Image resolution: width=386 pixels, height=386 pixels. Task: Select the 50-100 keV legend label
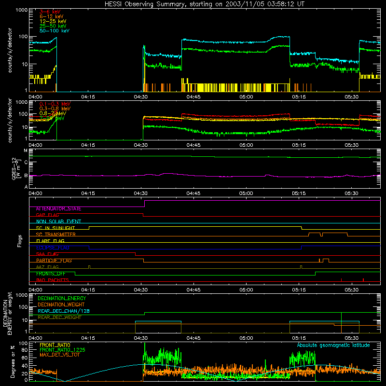pyautogui.click(x=55, y=31)
